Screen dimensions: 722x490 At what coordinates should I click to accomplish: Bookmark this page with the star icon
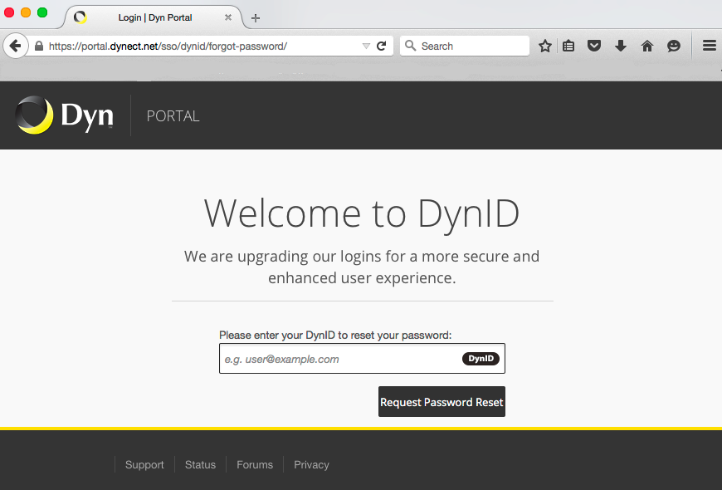click(545, 46)
